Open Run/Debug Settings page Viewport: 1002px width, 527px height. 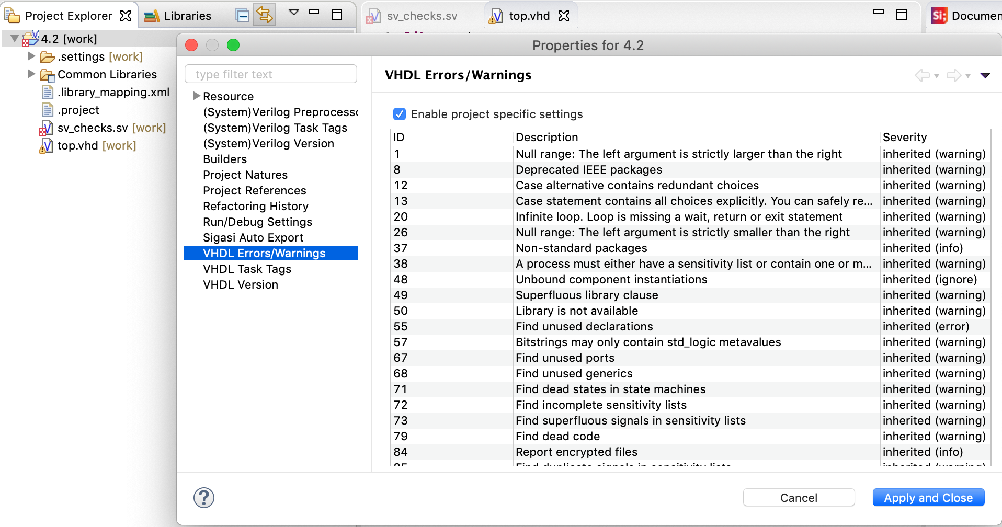258,222
